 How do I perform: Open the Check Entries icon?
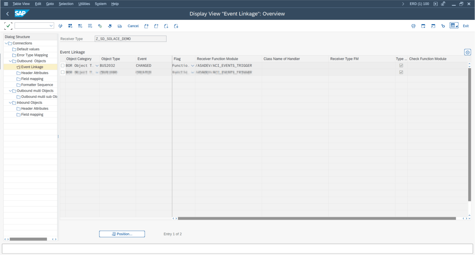tap(100, 26)
